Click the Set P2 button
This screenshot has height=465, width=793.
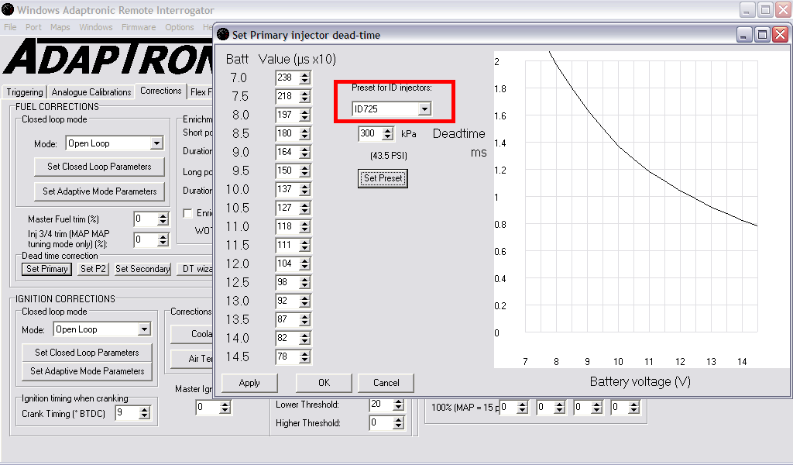point(93,269)
